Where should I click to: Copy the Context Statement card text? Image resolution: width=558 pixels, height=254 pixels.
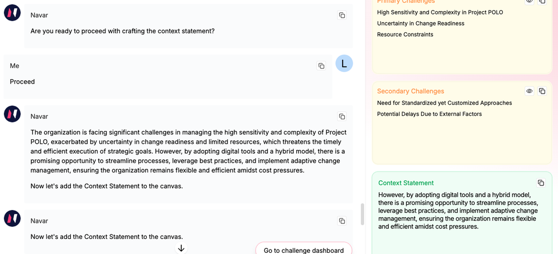click(541, 183)
